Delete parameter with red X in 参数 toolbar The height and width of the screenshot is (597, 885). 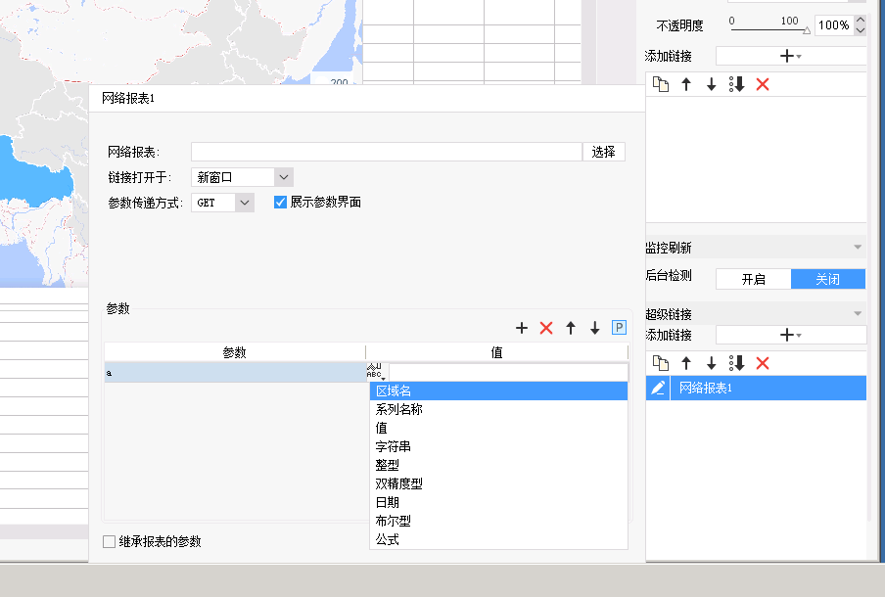click(546, 328)
